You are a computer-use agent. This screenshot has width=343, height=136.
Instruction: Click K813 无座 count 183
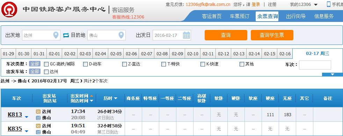pyautogui.click(x=287, y=115)
